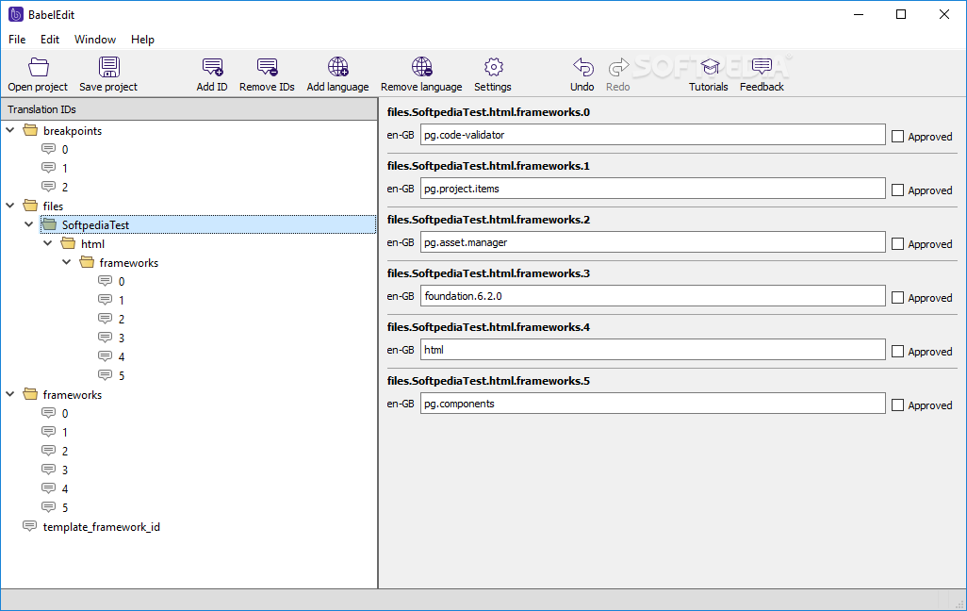Select ID 5 under html frameworks
967x611 pixels.
pyautogui.click(x=122, y=376)
